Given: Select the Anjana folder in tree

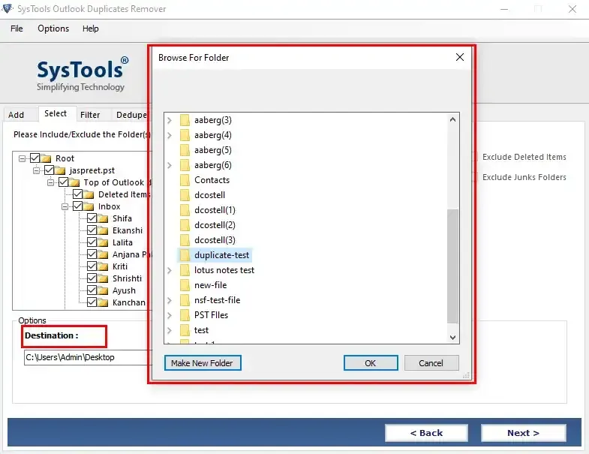Looking at the screenshot, I should click(131, 255).
